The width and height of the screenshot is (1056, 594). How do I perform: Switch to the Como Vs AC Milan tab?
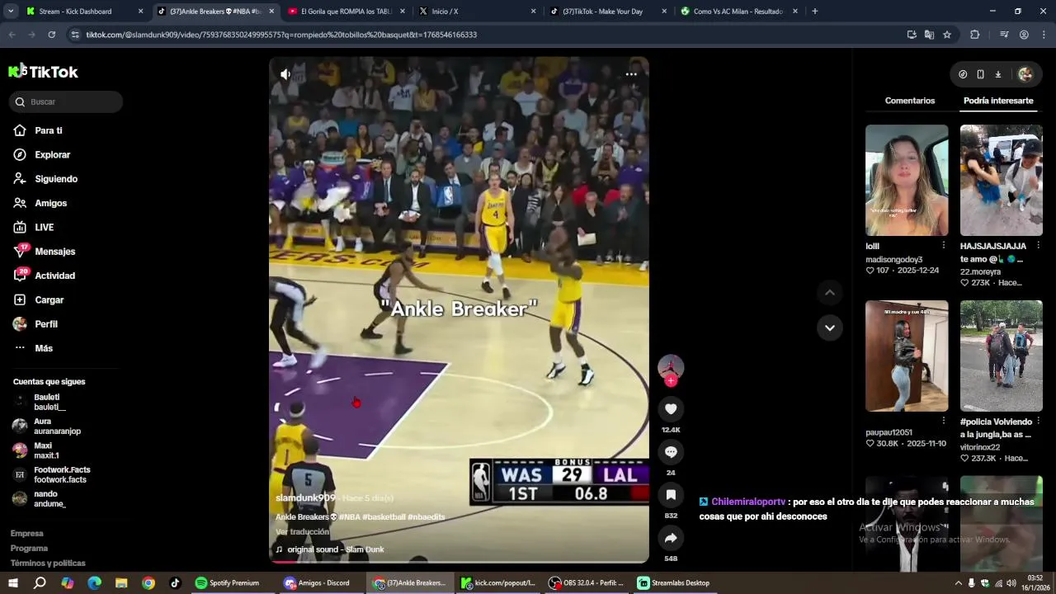pyautogui.click(x=739, y=12)
